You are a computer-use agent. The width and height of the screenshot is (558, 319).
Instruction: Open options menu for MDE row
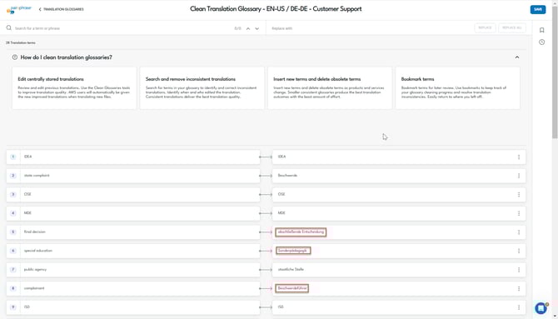519,213
